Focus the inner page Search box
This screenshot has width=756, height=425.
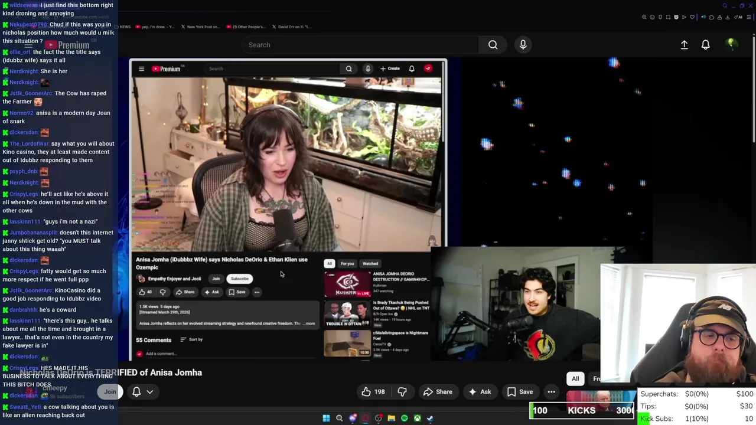(273, 68)
